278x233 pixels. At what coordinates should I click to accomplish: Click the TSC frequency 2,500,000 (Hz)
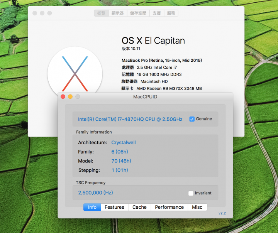(x=96, y=192)
